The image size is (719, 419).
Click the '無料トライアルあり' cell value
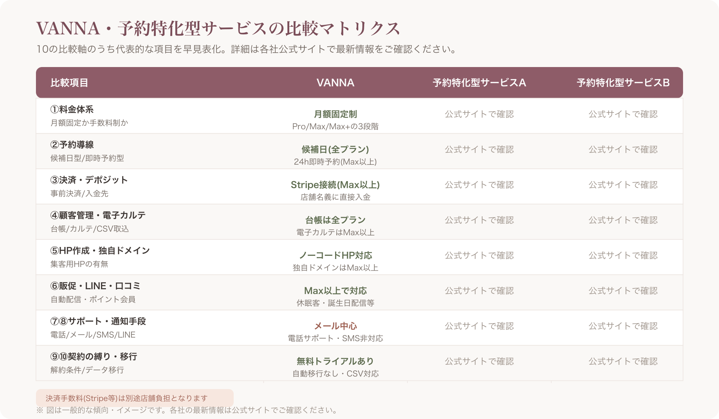pos(336,361)
